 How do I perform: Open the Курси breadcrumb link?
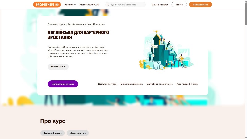pyautogui.click(x=62, y=24)
